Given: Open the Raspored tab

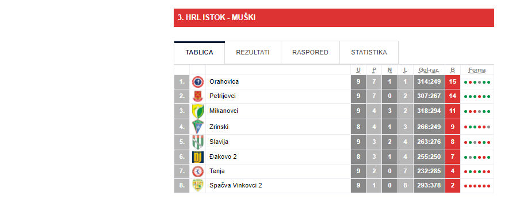Looking at the screenshot, I should point(310,52).
